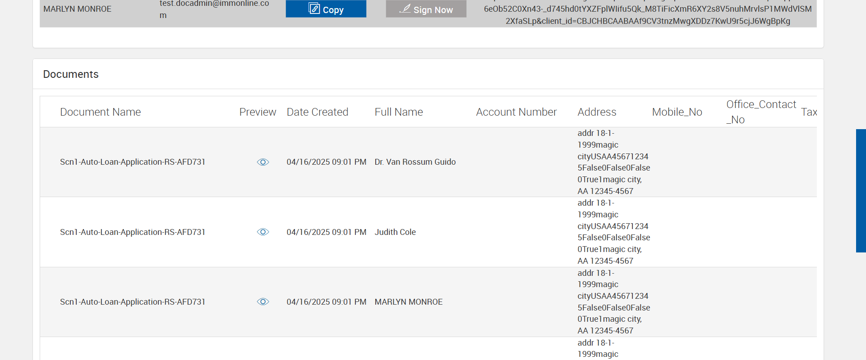Viewport: 866px width, 360px height.
Task: Click the name Judith Cole
Action: [395, 232]
